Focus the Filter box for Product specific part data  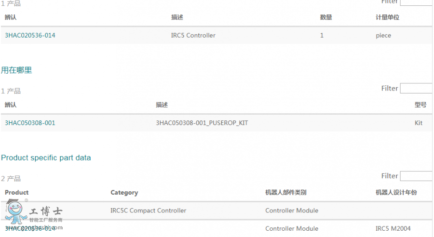(416, 176)
